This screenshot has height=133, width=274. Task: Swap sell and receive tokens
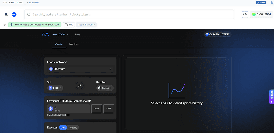pos(80,86)
